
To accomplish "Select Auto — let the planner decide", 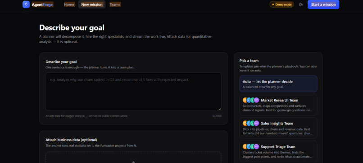I will coord(278,84).
